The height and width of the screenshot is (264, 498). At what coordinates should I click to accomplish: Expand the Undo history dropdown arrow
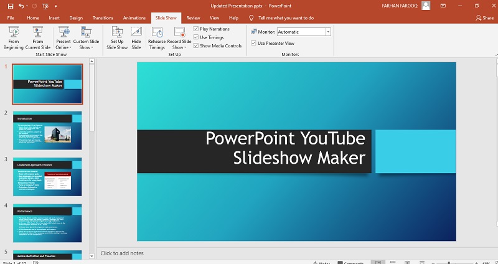click(27, 6)
